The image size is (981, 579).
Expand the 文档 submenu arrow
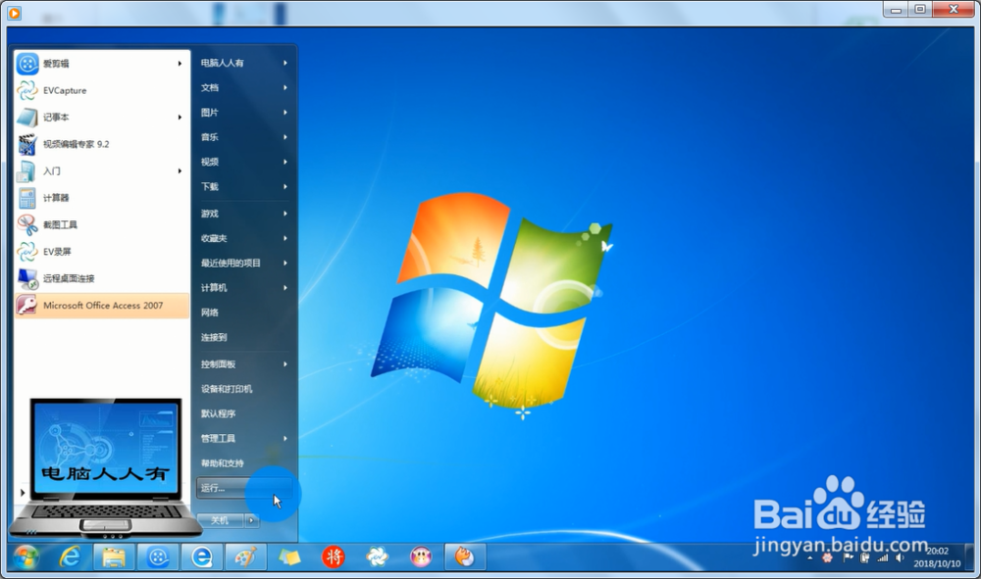285,87
